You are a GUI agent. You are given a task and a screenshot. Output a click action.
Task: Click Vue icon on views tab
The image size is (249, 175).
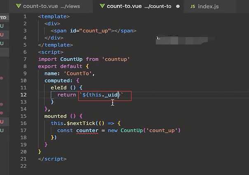point(19,6)
